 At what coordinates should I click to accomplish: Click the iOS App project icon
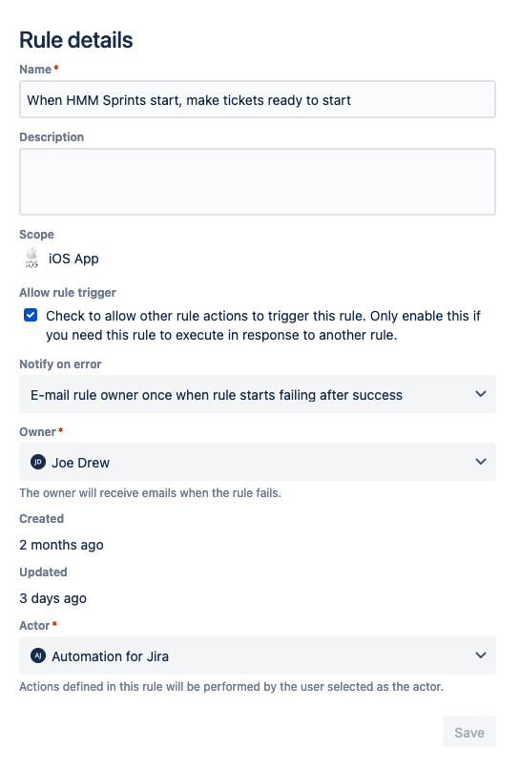[x=31, y=258]
